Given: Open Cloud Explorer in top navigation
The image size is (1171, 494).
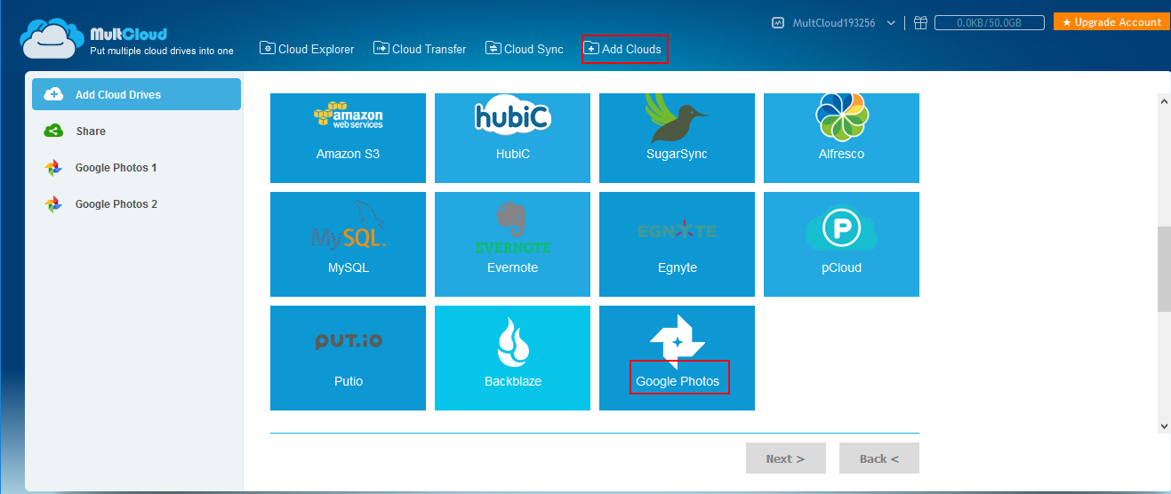Looking at the screenshot, I should [307, 49].
